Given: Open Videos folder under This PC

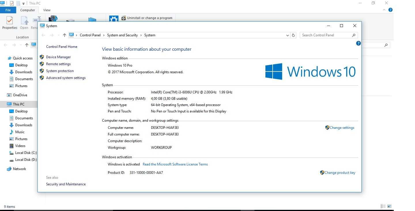Looking at the screenshot, I should pos(20,146).
